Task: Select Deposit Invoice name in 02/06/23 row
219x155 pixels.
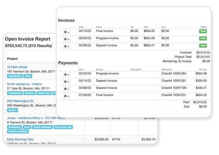Action: pos(106,45)
